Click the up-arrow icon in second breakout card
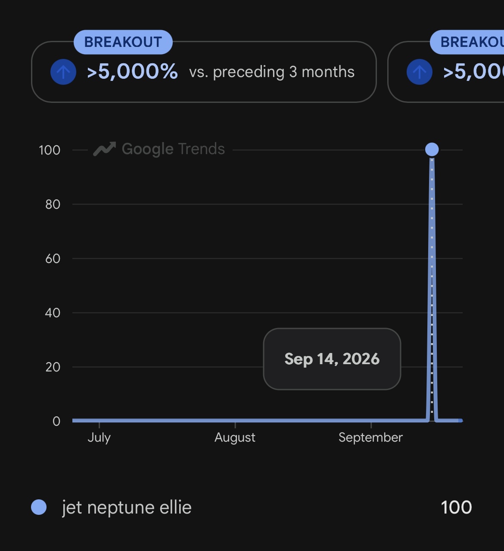The image size is (504, 551). [x=420, y=72]
